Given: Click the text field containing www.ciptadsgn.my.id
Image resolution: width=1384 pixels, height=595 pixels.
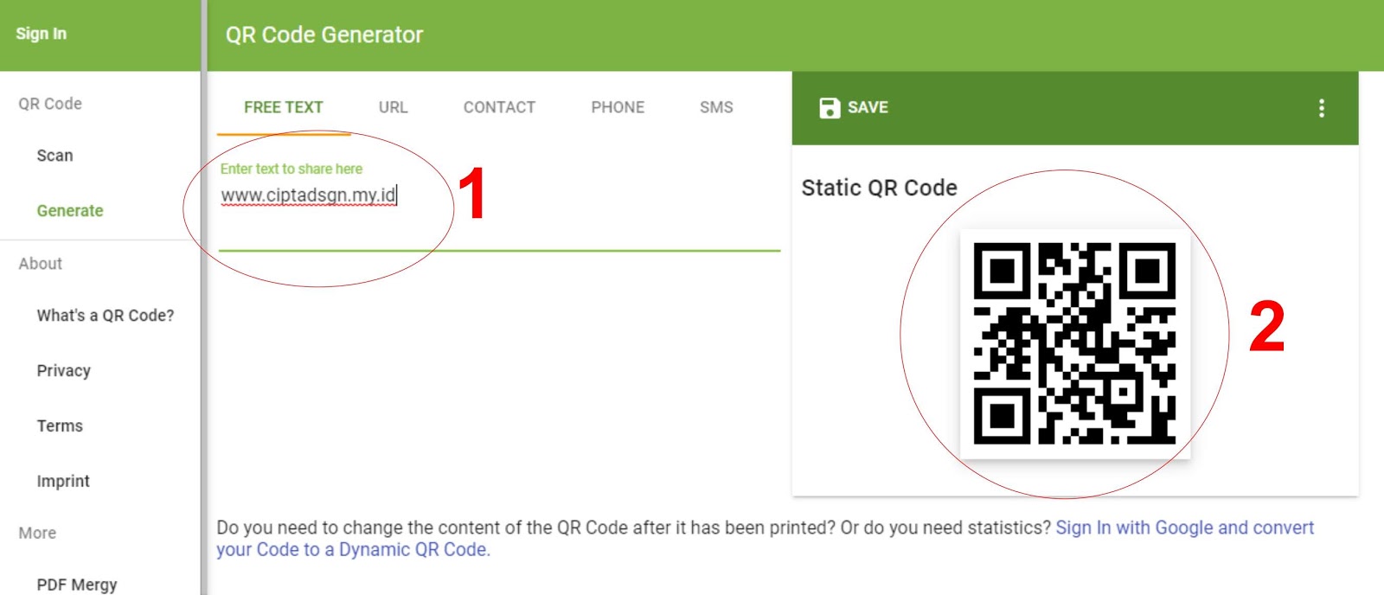Looking at the screenshot, I should [x=499, y=195].
